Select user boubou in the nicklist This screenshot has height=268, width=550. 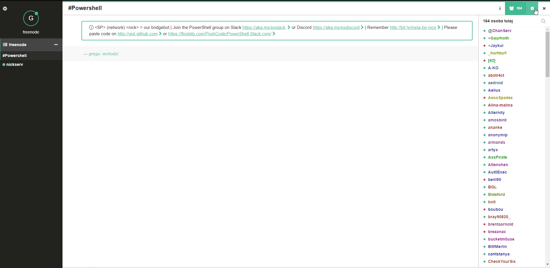click(496, 209)
